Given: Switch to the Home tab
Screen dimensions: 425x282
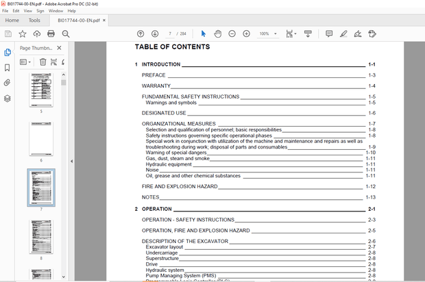Looking at the screenshot, I should [x=12, y=21].
